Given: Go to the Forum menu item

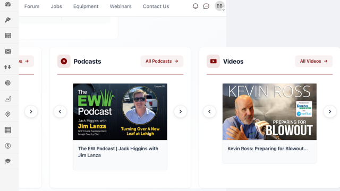Looking at the screenshot, I should [x=32, y=6].
